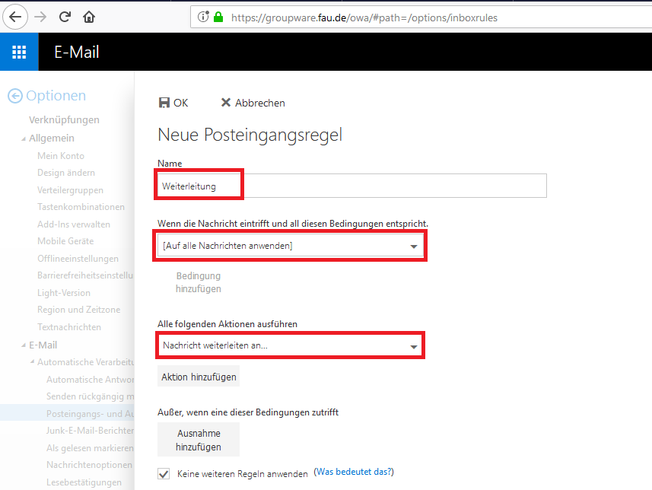652x490 pixels.
Task: Click the green padlock security icon
Action: [x=219, y=17]
